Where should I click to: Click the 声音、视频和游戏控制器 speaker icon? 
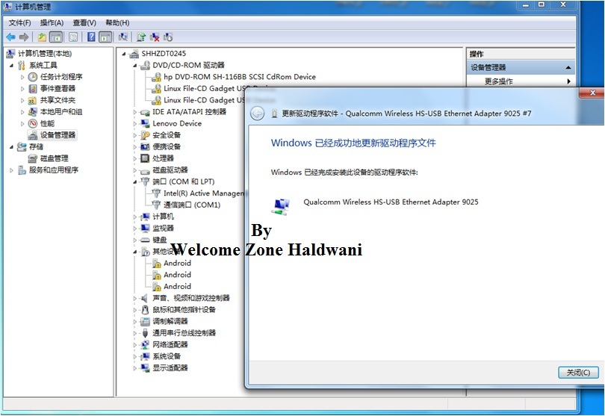point(144,298)
